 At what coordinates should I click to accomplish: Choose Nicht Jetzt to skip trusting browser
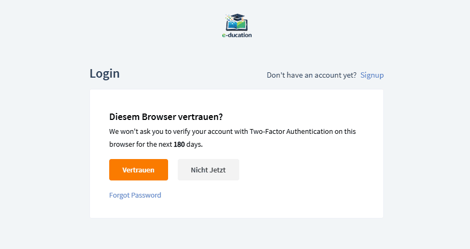208,170
